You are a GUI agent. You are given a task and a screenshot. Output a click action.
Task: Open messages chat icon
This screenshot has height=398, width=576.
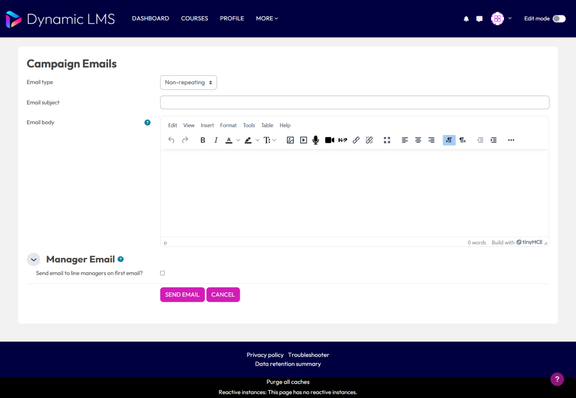click(479, 19)
